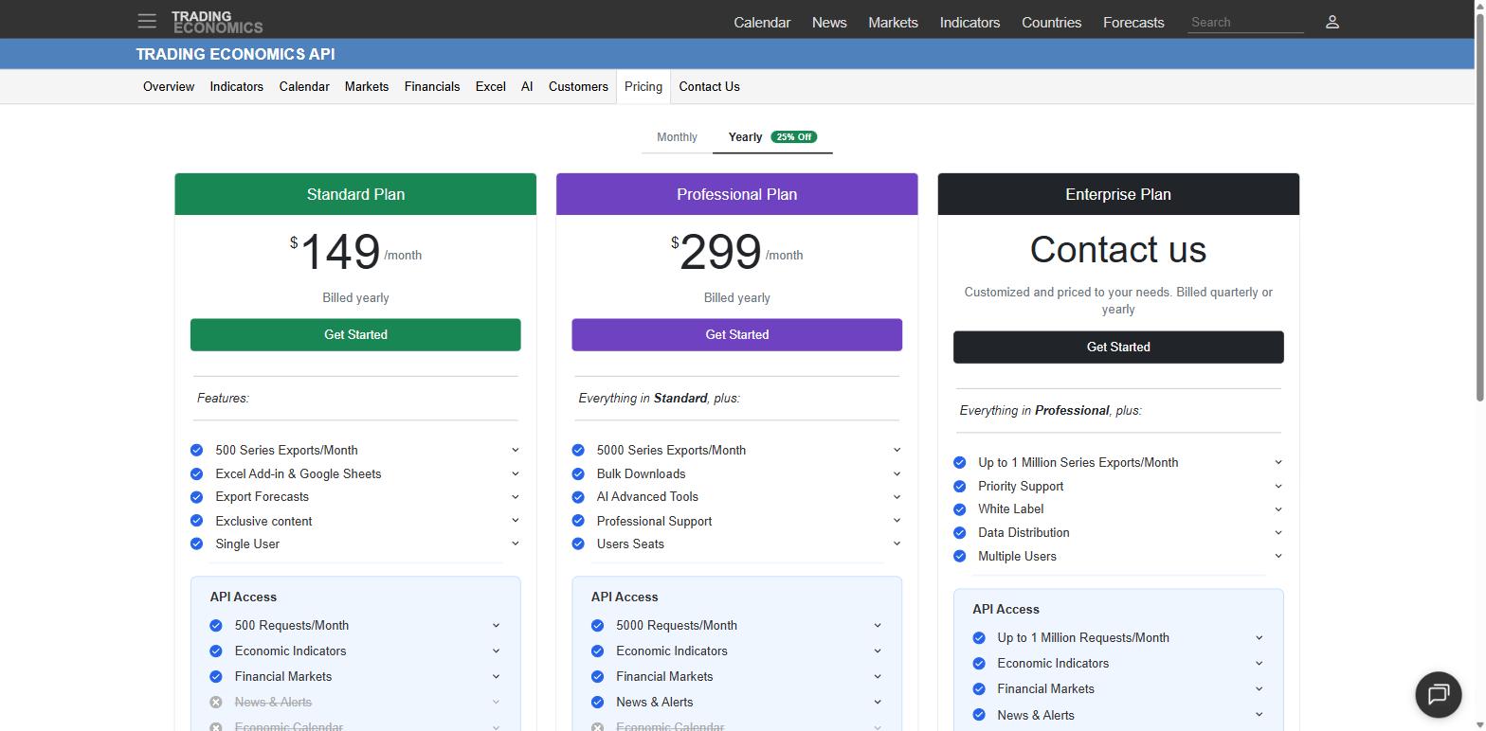Open the Indicators API tab
The width and height of the screenshot is (1486, 731).
point(237,86)
